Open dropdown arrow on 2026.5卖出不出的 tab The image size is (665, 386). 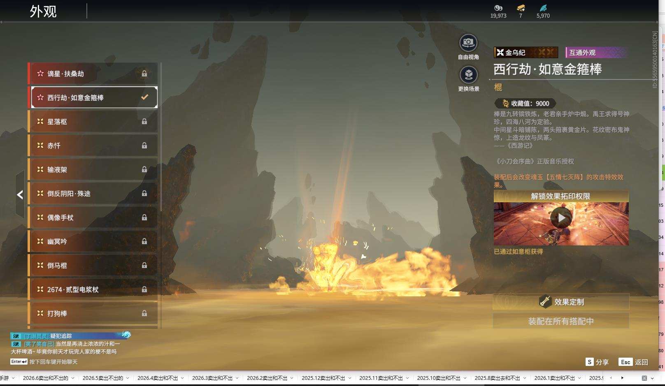tap(128, 378)
